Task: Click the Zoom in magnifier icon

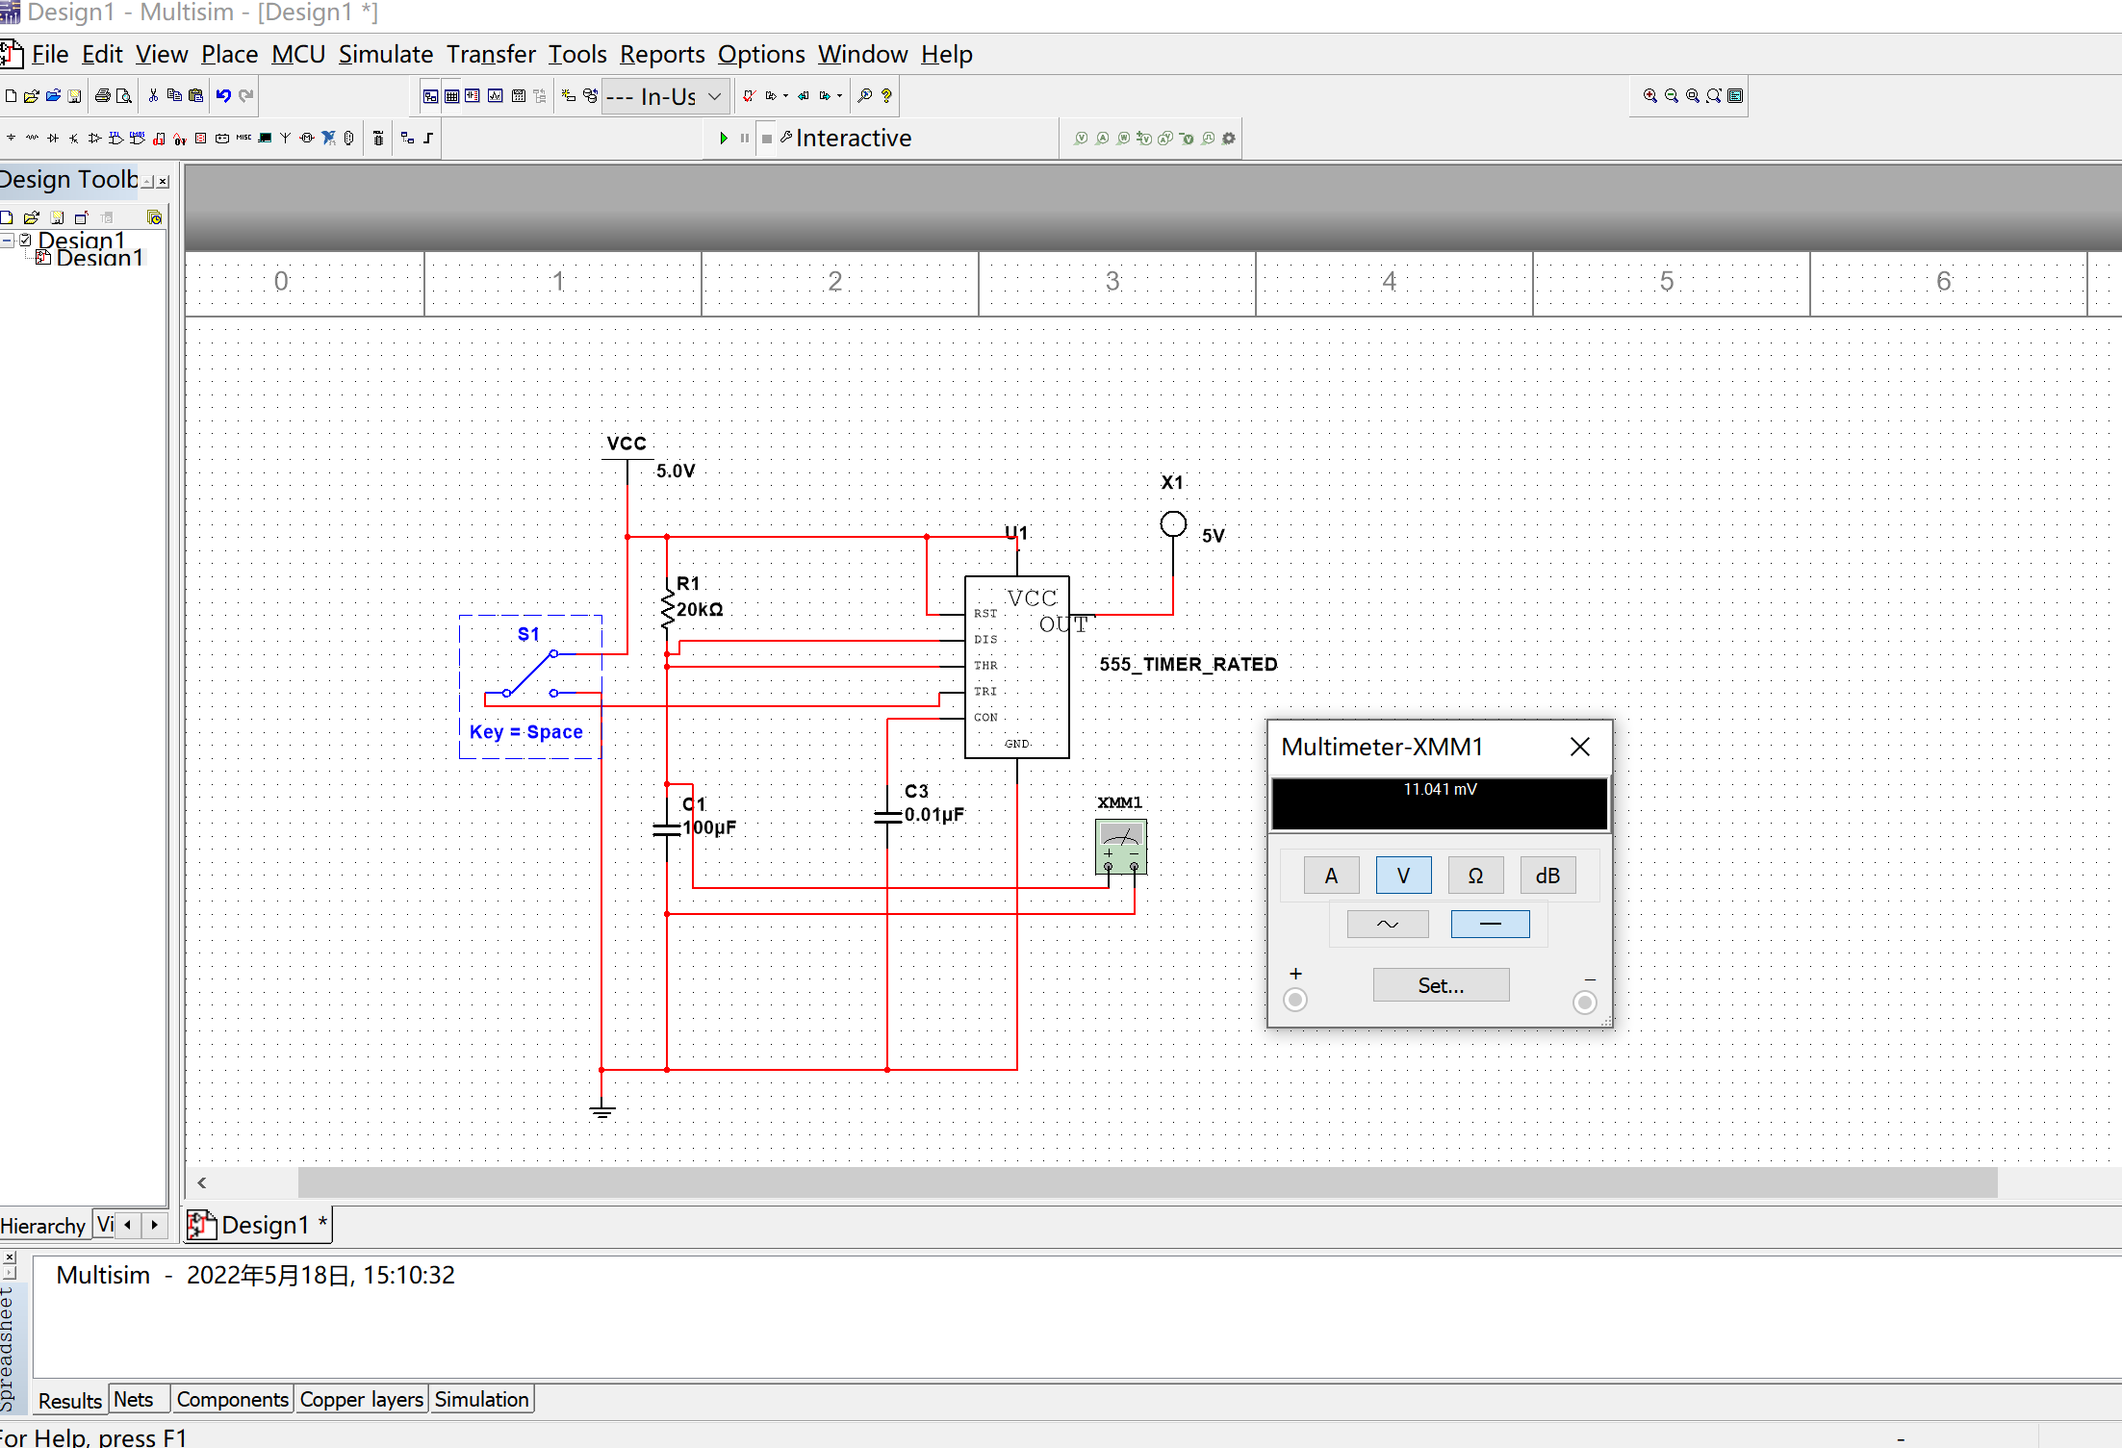Action: click(x=1649, y=96)
